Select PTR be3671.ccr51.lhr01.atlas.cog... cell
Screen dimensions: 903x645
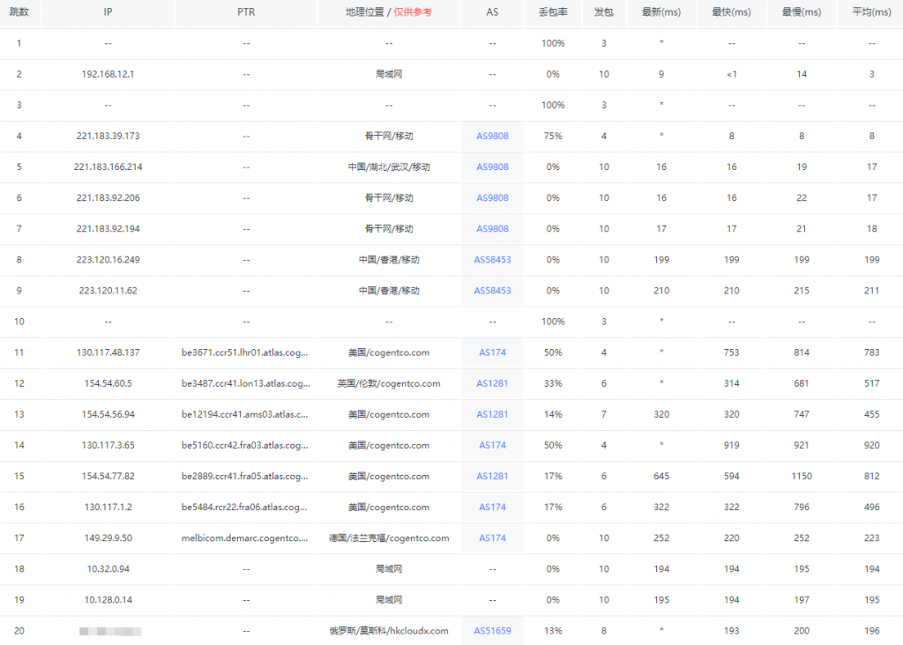245,352
